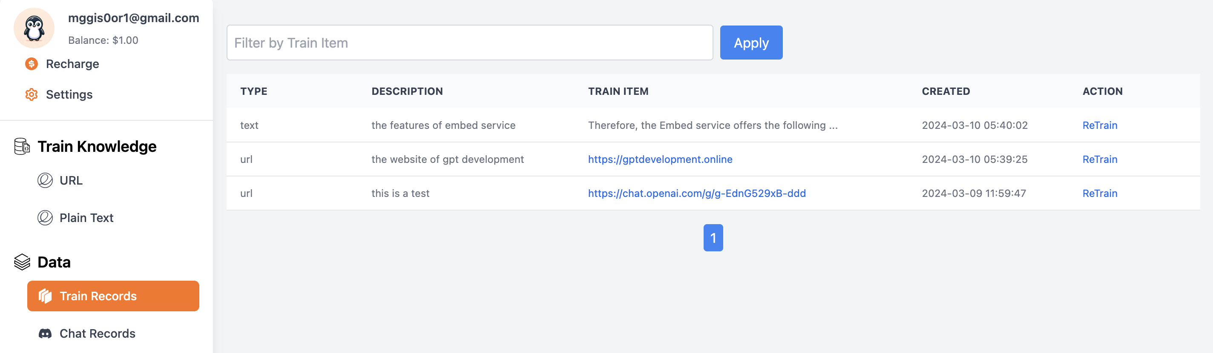Open the Settings menu item
Image resolution: width=1213 pixels, height=353 pixels.
click(x=69, y=94)
